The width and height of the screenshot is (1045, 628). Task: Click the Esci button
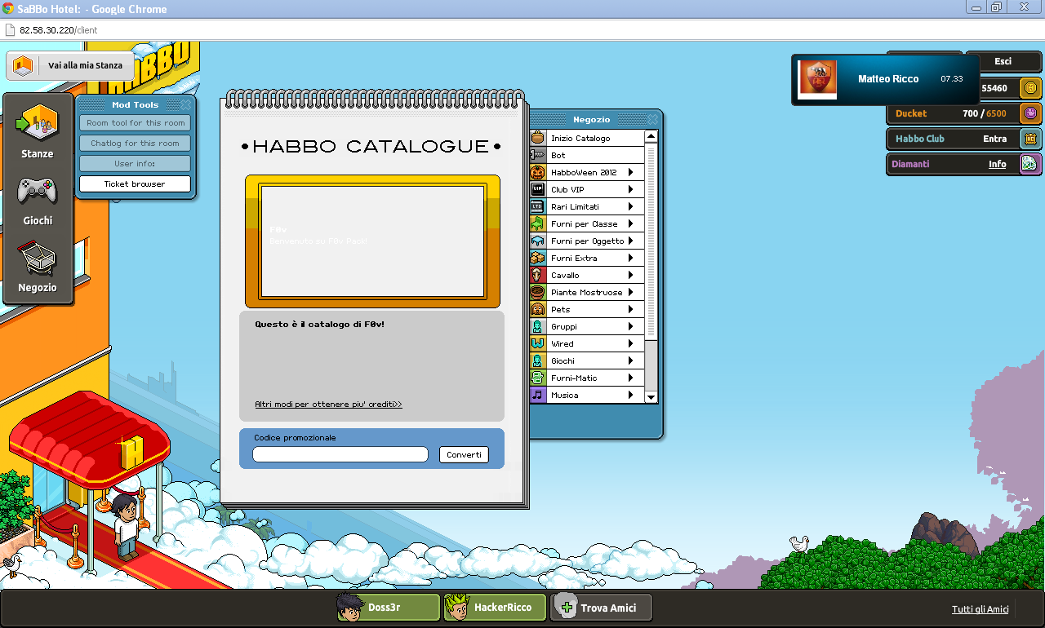coord(1003,61)
